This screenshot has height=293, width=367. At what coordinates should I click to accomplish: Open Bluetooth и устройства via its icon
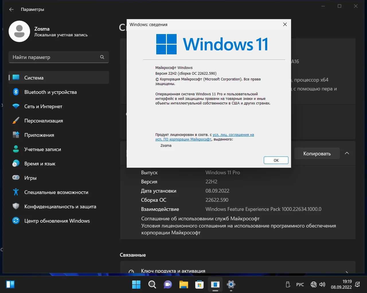[x=16, y=92]
